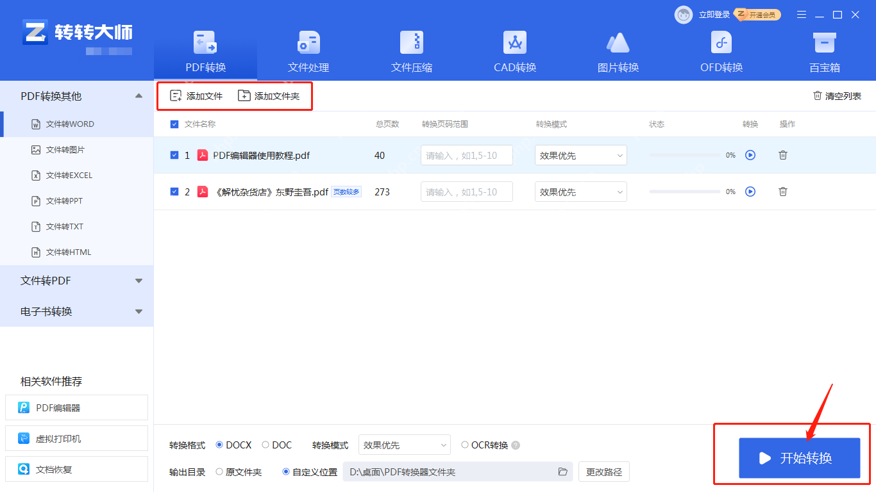Open the OFD转换 module
This screenshot has width=876, height=492.
(x=721, y=51)
